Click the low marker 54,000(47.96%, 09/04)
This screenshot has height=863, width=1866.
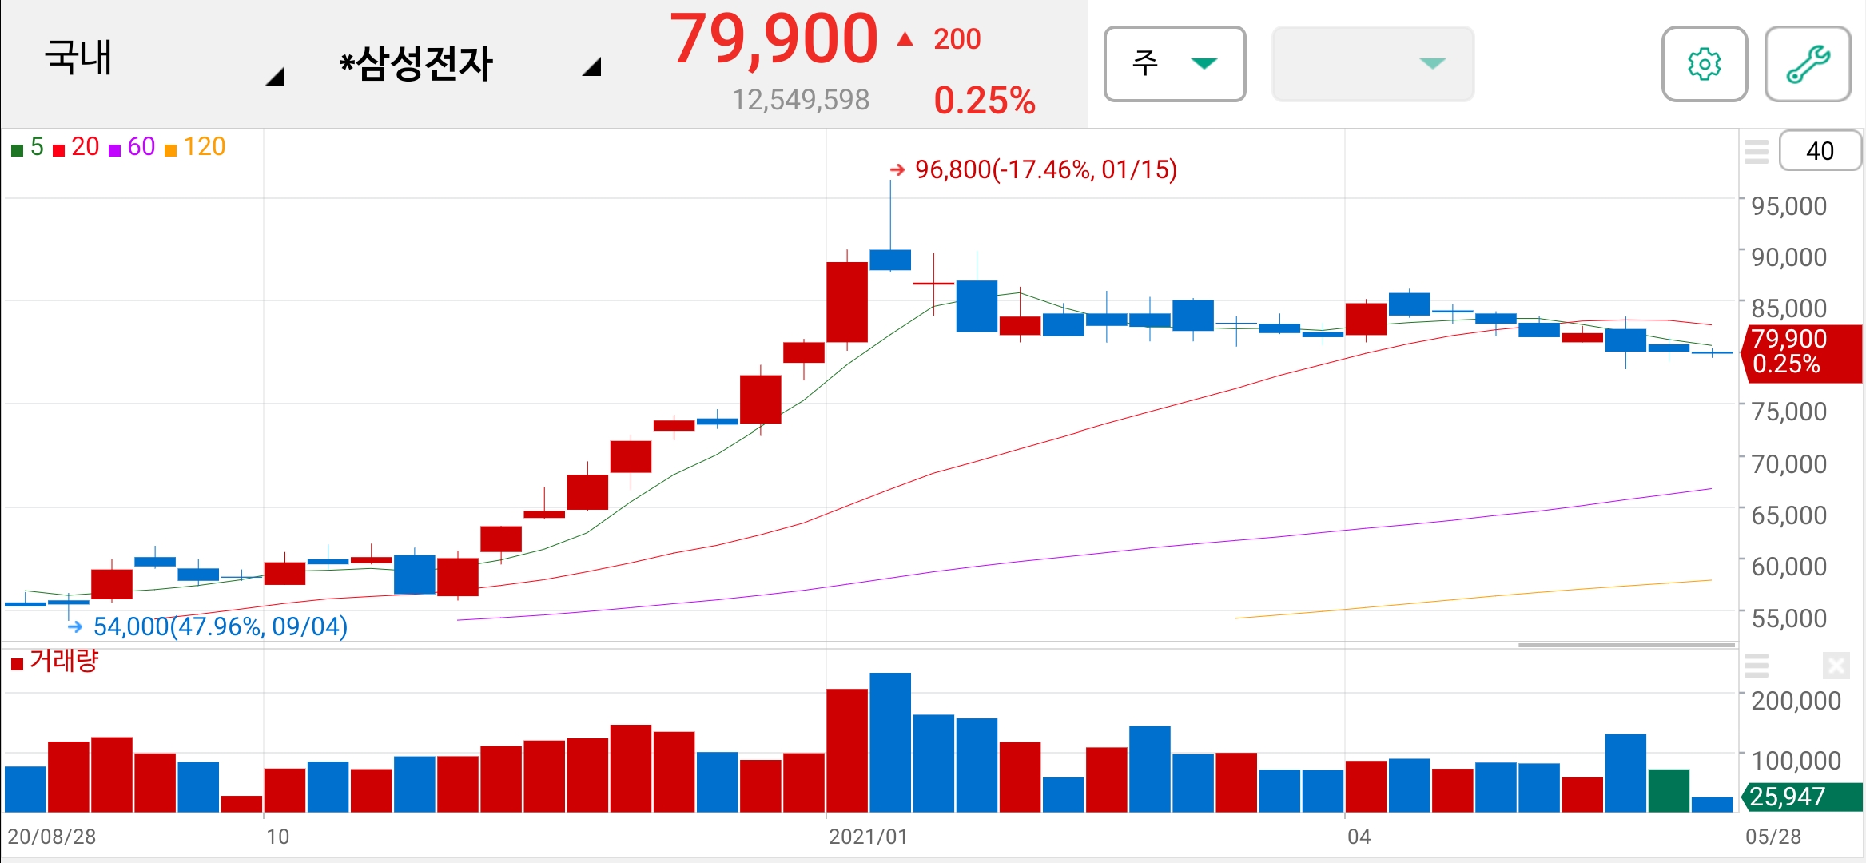[x=209, y=626]
